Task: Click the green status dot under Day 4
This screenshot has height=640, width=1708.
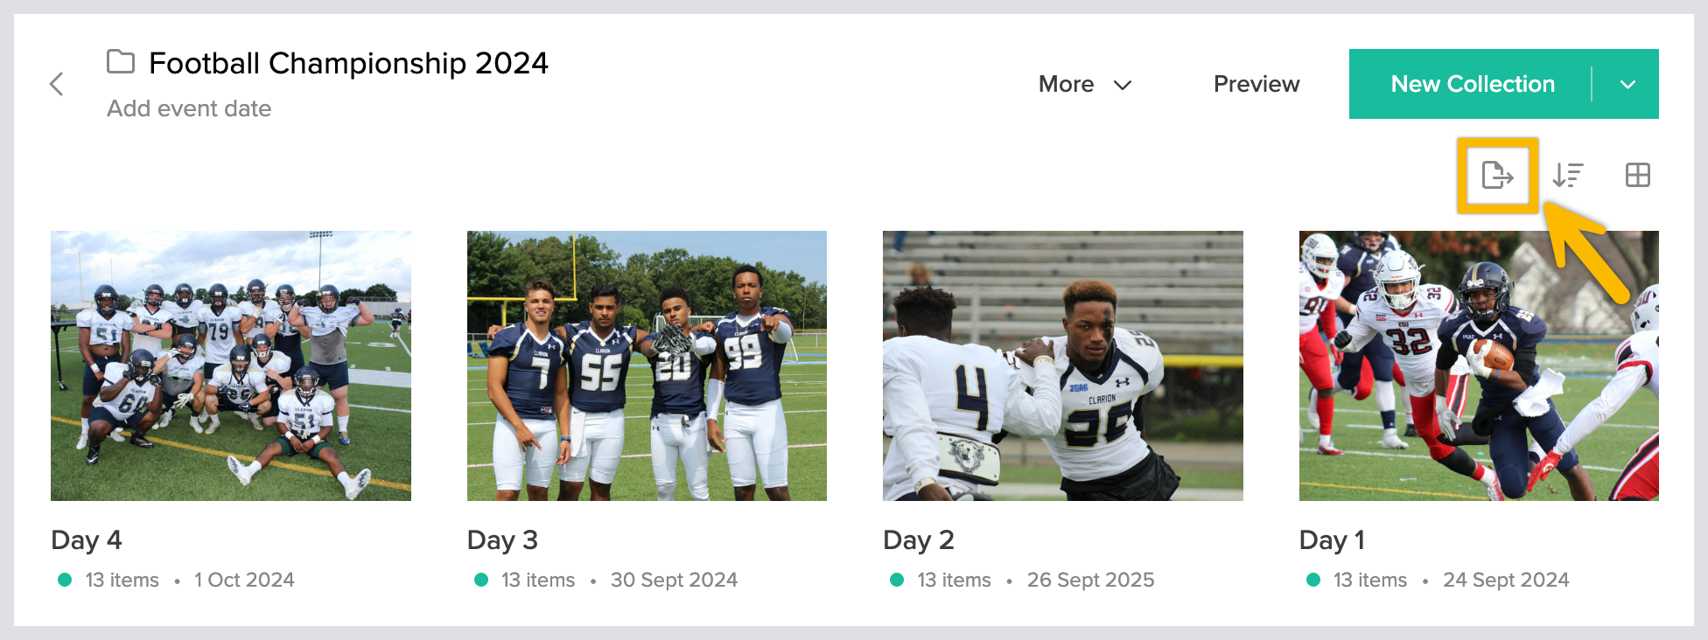Action: (x=65, y=580)
